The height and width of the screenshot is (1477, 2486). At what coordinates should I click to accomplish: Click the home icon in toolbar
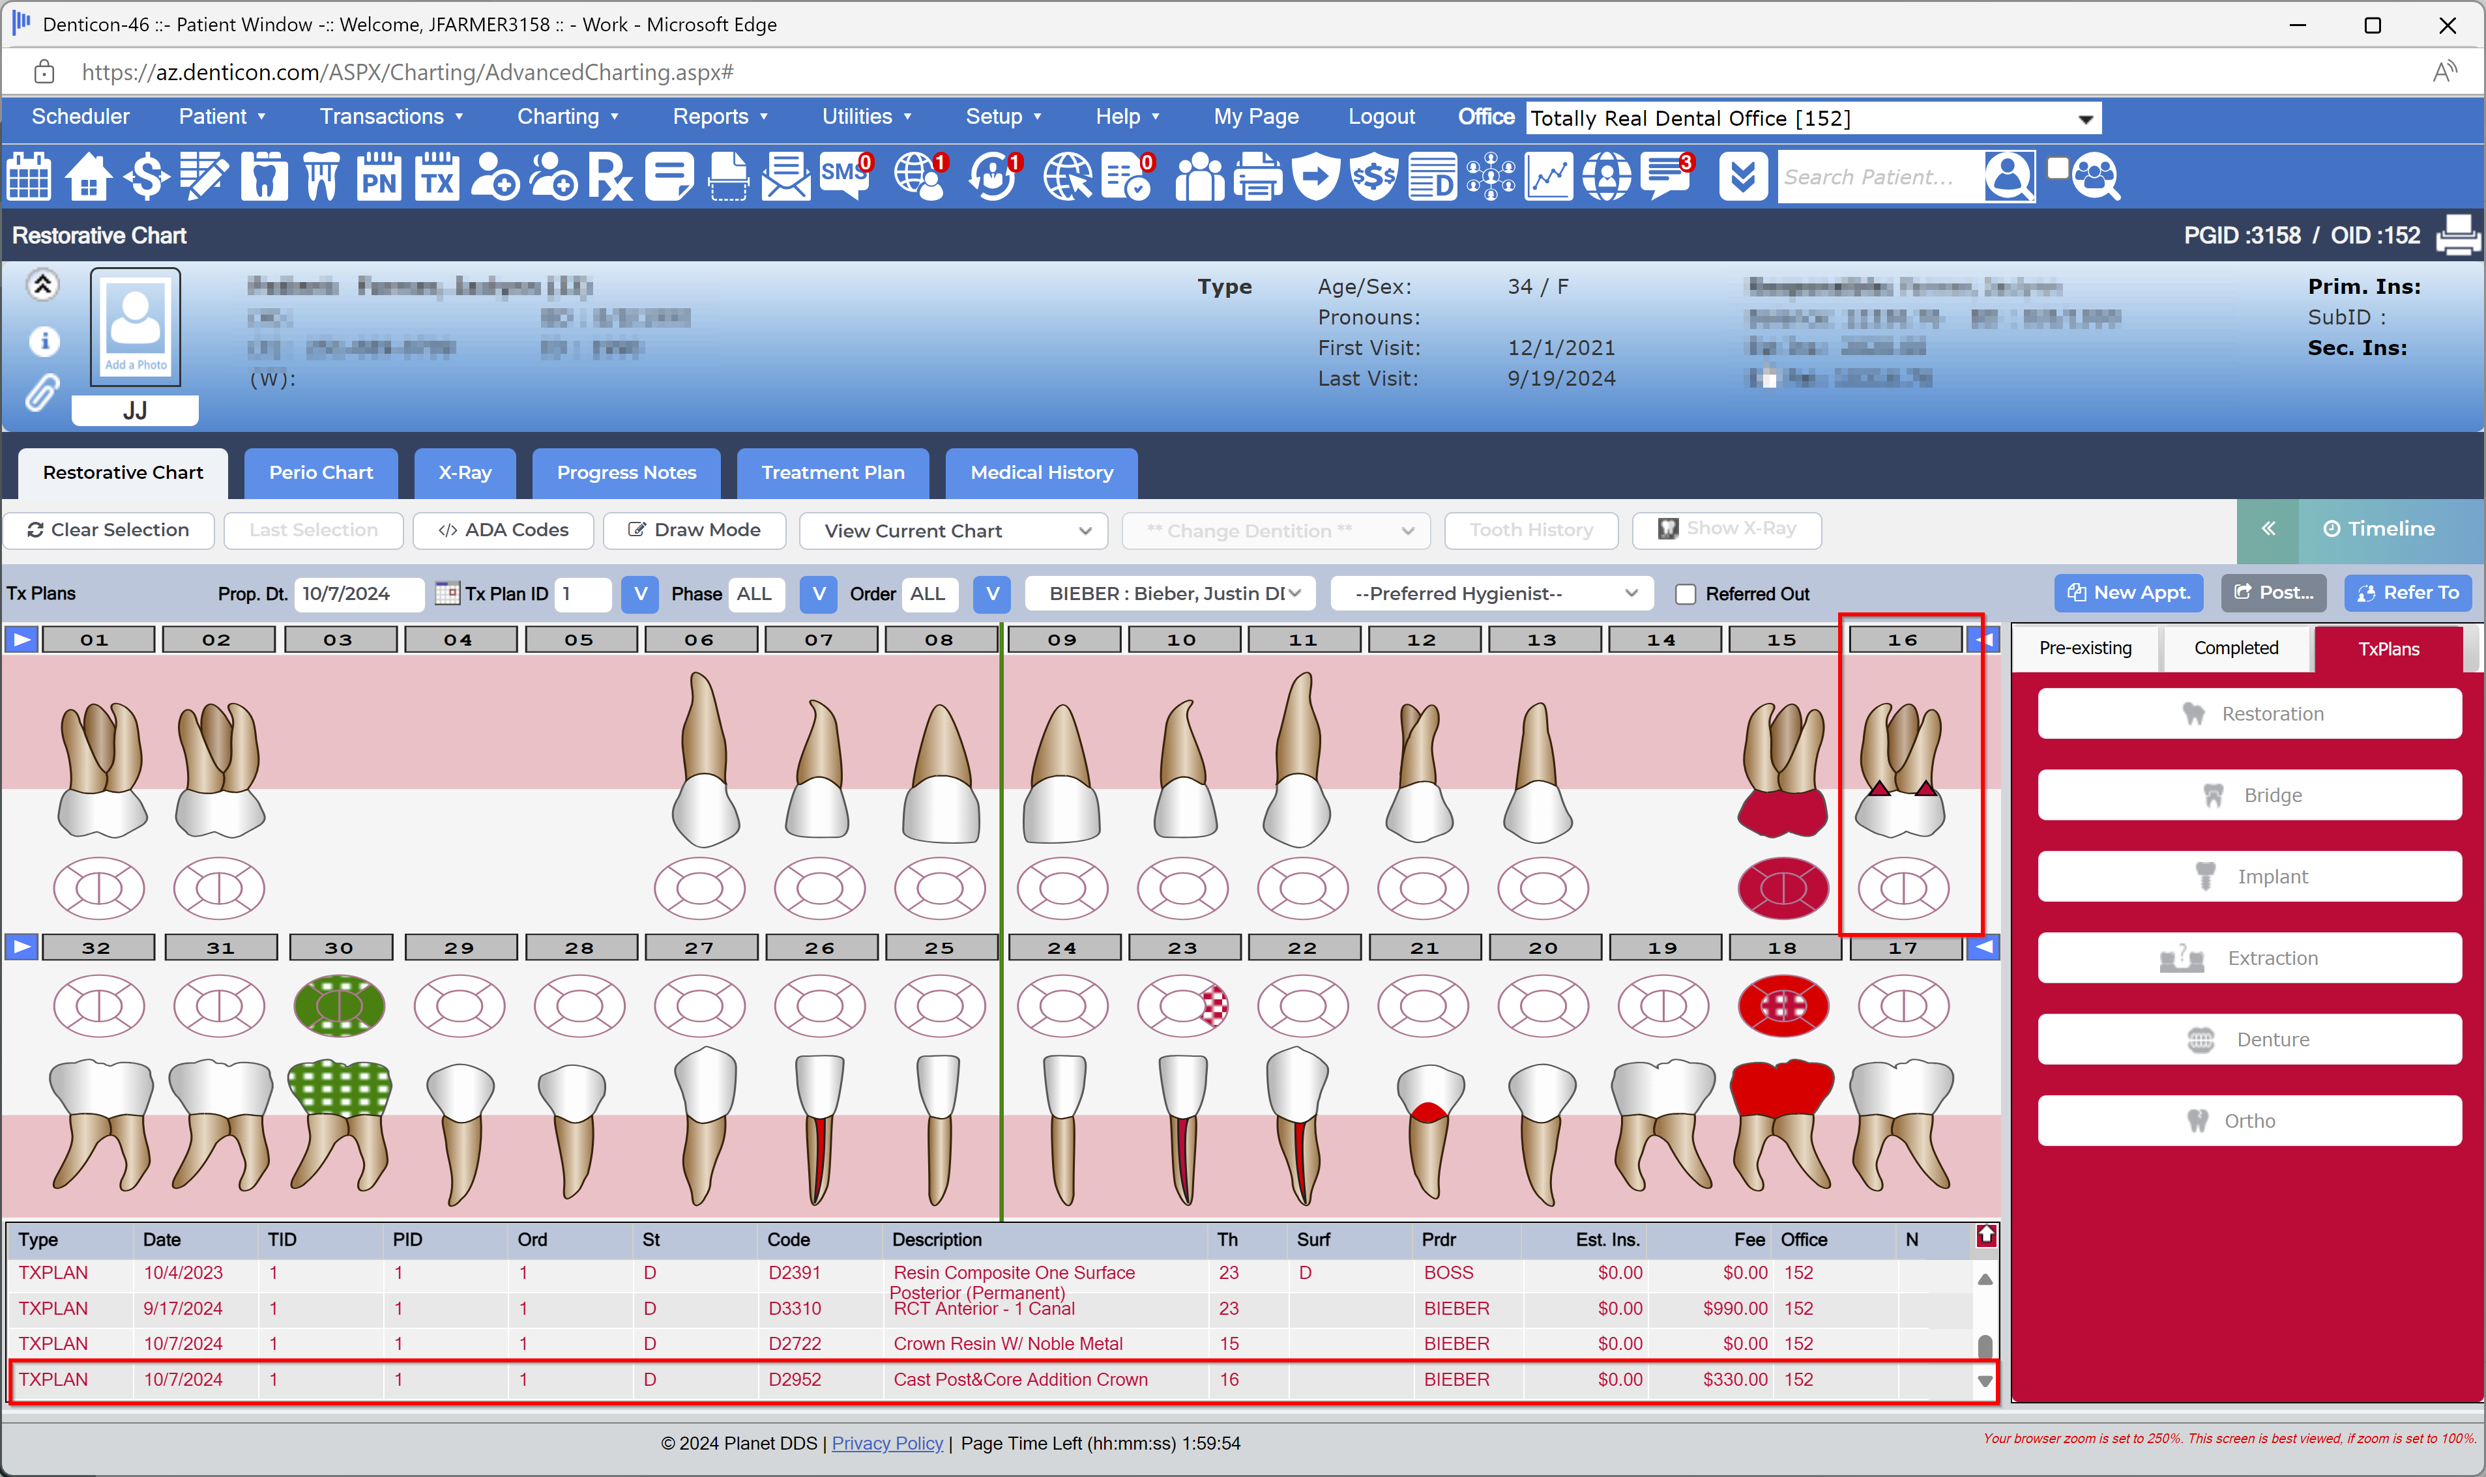pyautogui.click(x=87, y=177)
